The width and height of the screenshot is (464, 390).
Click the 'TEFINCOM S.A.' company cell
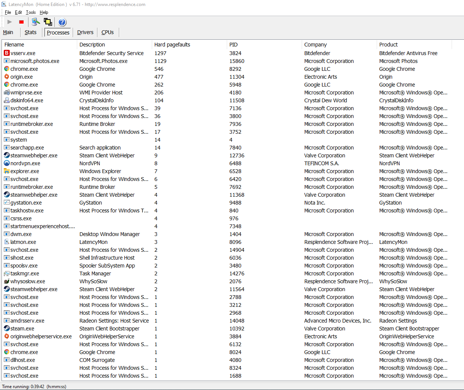coord(322,163)
